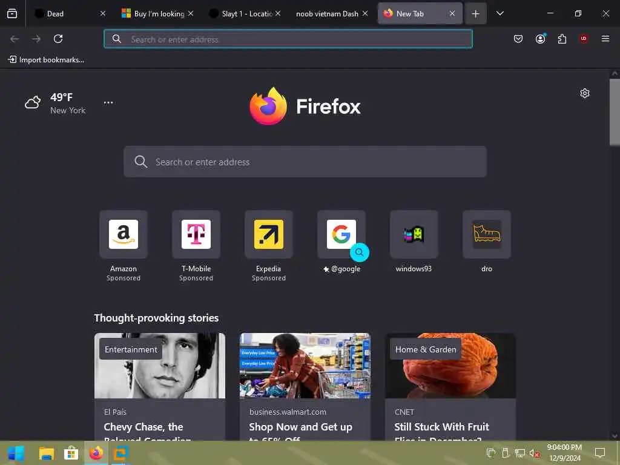This screenshot has height=465, width=620.
Task: Open the CNET fruit flies story image
Action: [450, 366]
